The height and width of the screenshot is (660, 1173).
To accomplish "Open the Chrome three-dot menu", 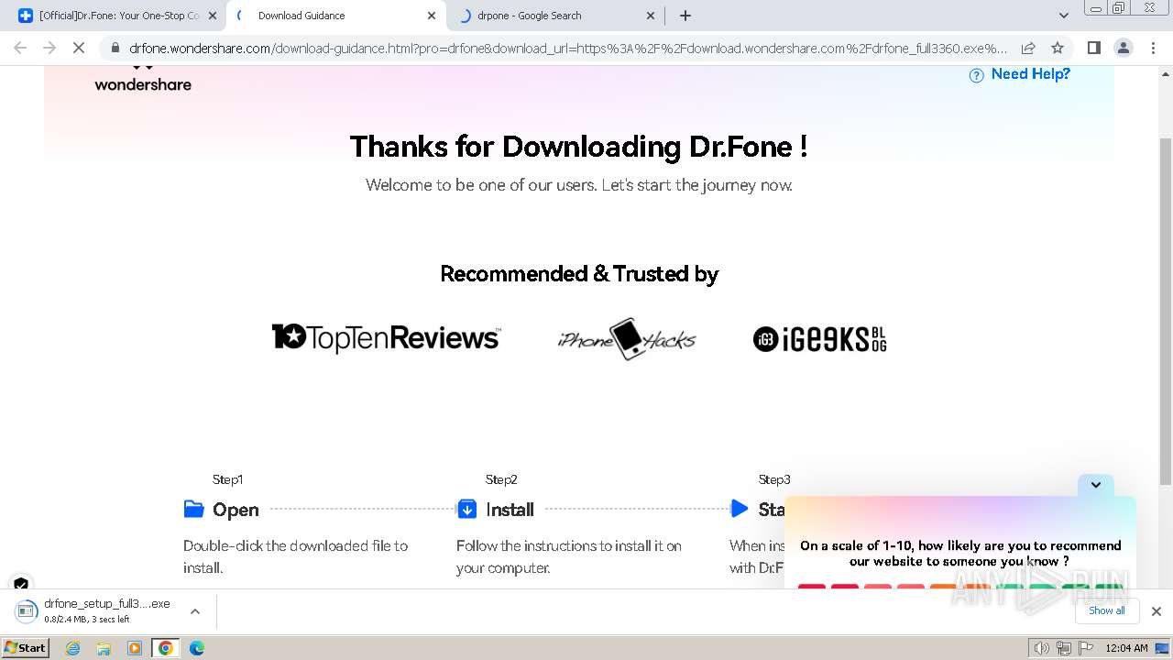I will pos(1153,48).
